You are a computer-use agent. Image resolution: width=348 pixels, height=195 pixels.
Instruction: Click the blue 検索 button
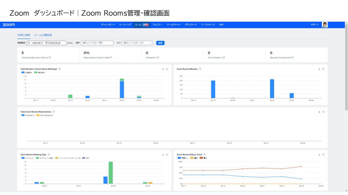160,43
